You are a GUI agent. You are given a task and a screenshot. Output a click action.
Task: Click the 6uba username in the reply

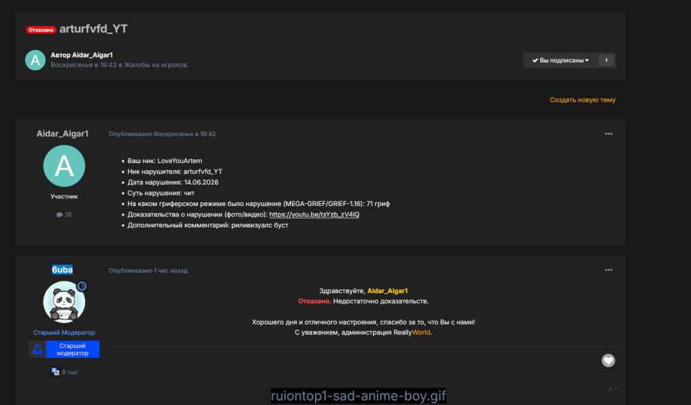[62, 270]
